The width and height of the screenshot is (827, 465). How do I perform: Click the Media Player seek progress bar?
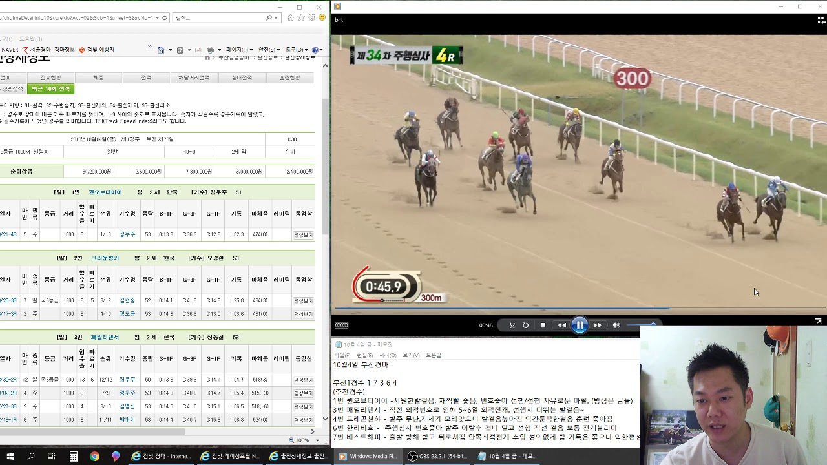(x=579, y=309)
